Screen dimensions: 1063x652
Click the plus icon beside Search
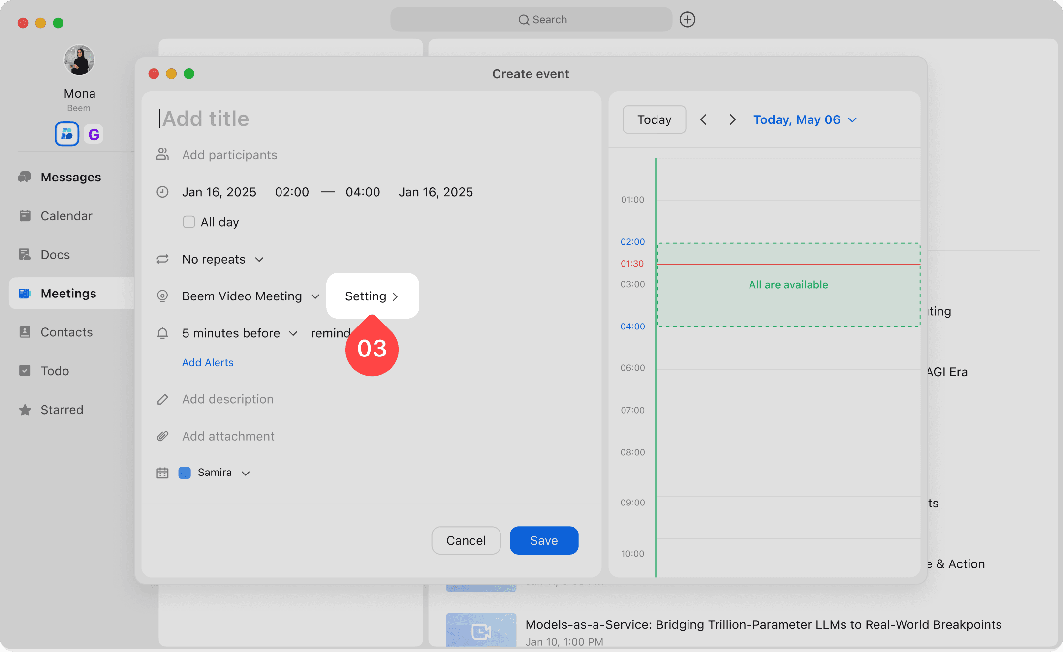(687, 20)
